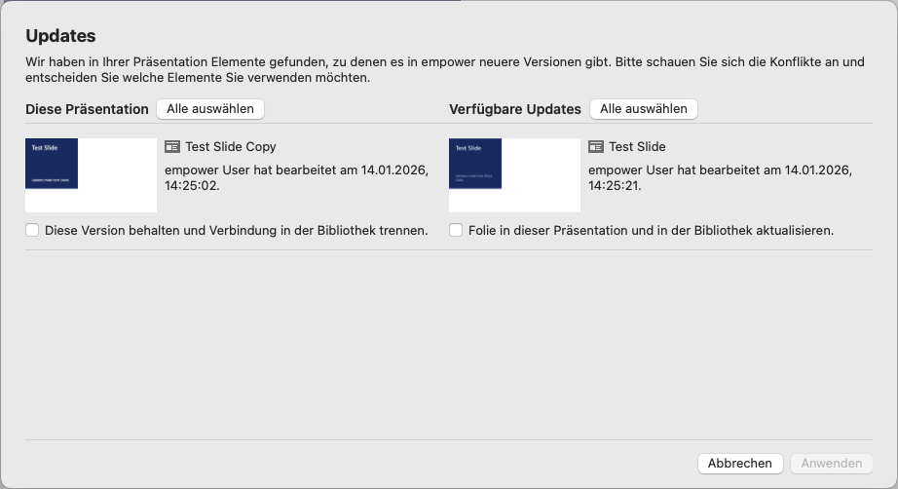Check 'Folie in dieser Präsentation aktualisieren' box
Image resolution: width=898 pixels, height=489 pixels.
click(456, 230)
